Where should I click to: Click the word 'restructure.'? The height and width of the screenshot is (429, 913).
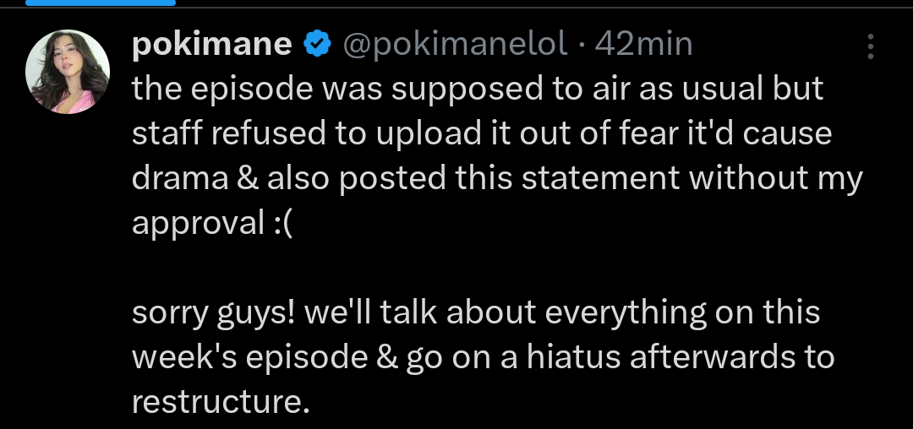coord(221,402)
